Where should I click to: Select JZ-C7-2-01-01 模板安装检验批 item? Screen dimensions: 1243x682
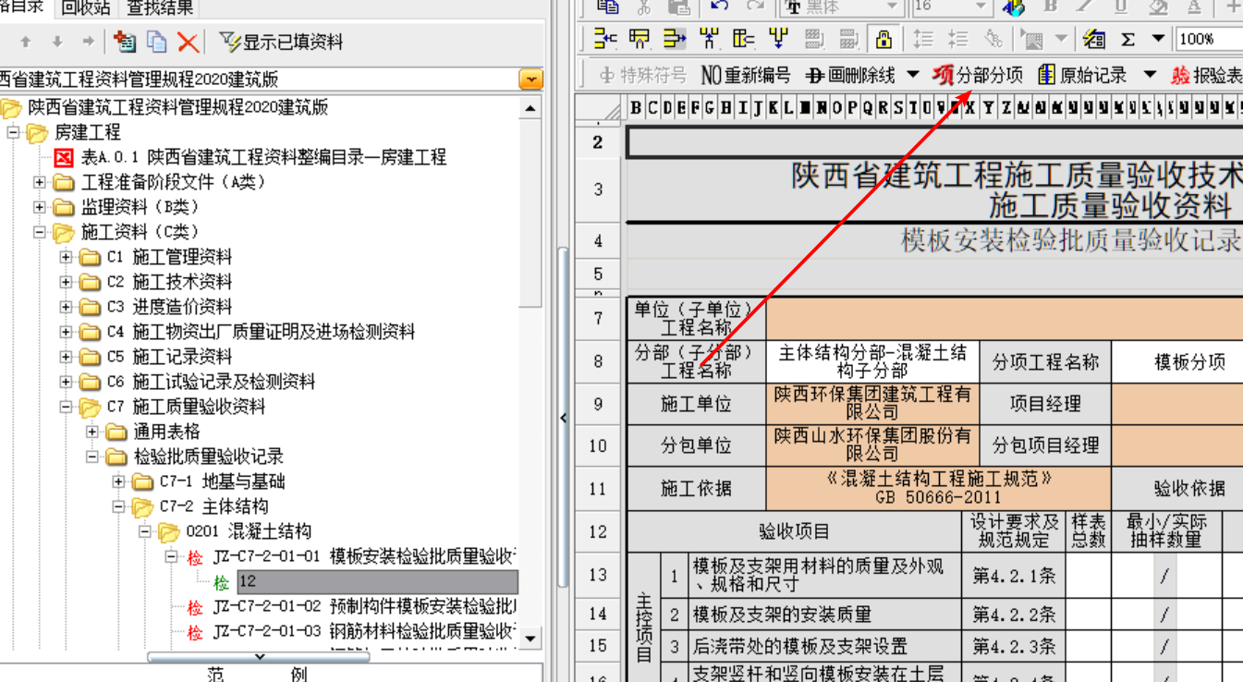pyautogui.click(x=364, y=557)
